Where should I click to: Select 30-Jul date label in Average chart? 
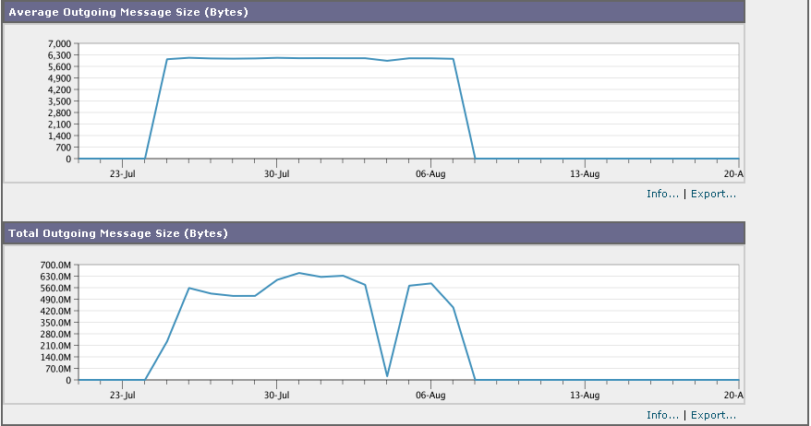tap(277, 174)
